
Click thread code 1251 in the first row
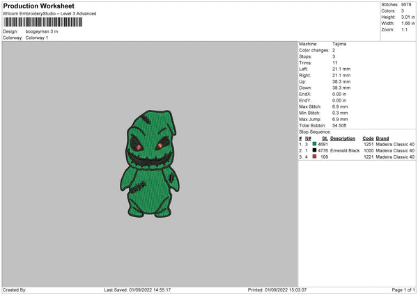pyautogui.click(x=369, y=144)
